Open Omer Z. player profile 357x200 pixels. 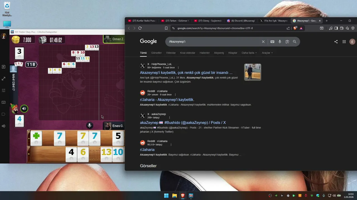114,39
